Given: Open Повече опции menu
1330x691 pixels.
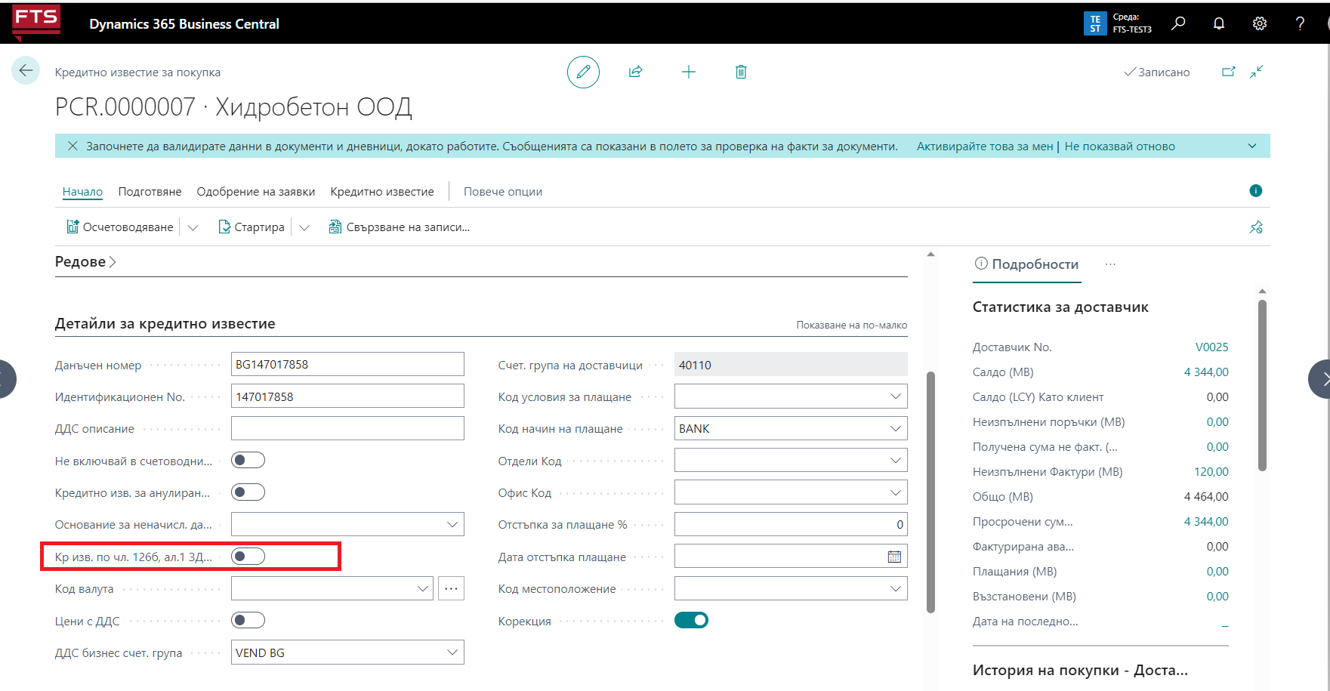Looking at the screenshot, I should point(503,192).
